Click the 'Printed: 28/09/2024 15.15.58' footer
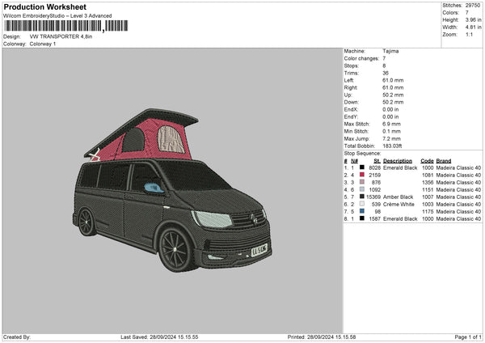 coord(322,337)
